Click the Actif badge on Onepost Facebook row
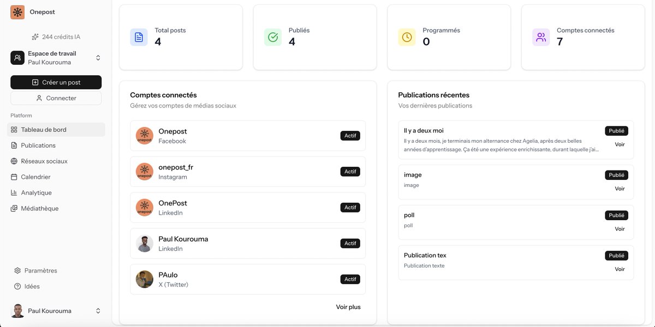This screenshot has width=655, height=327. (x=350, y=136)
